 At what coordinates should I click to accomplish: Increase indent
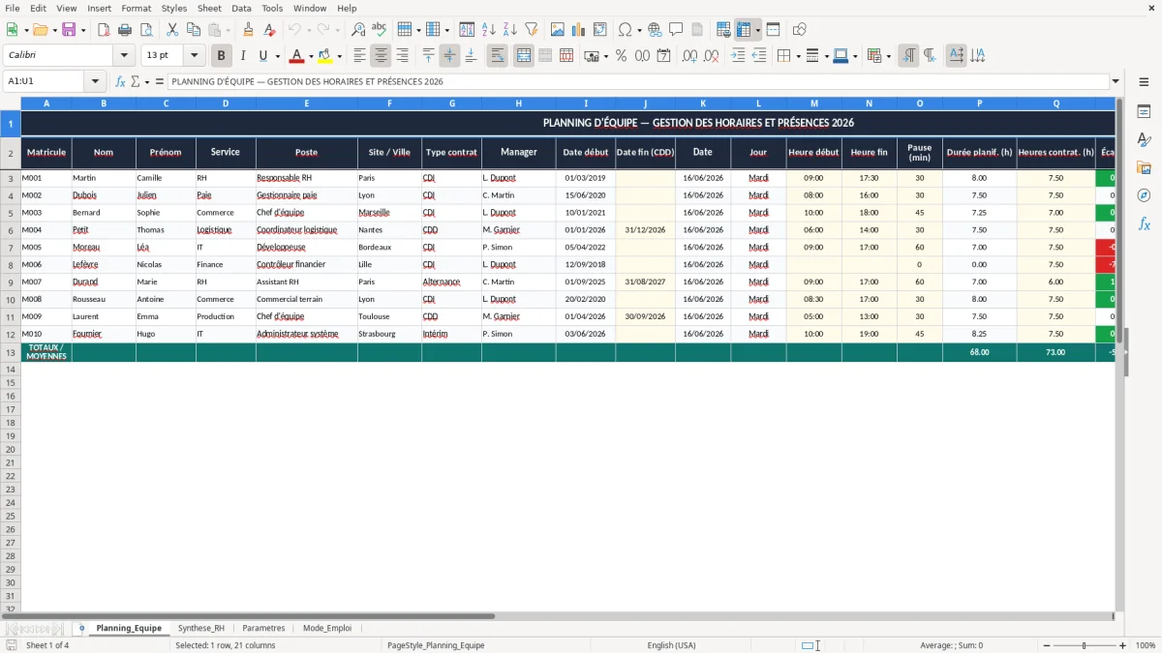[738, 56]
